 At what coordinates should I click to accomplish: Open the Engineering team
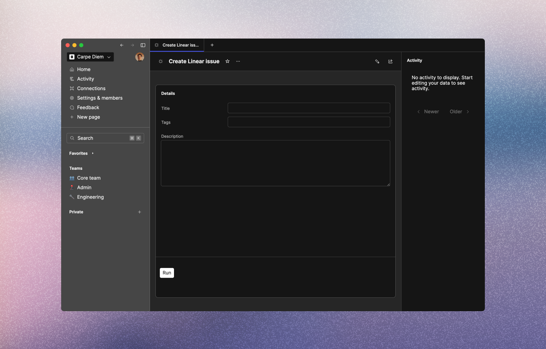click(x=90, y=197)
